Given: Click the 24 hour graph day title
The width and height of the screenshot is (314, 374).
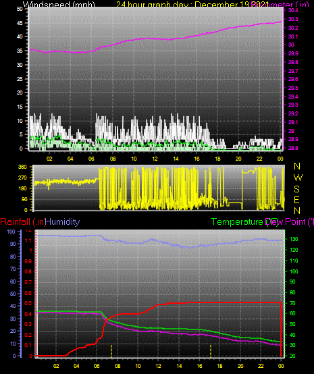Looking at the screenshot, I should (192, 4).
